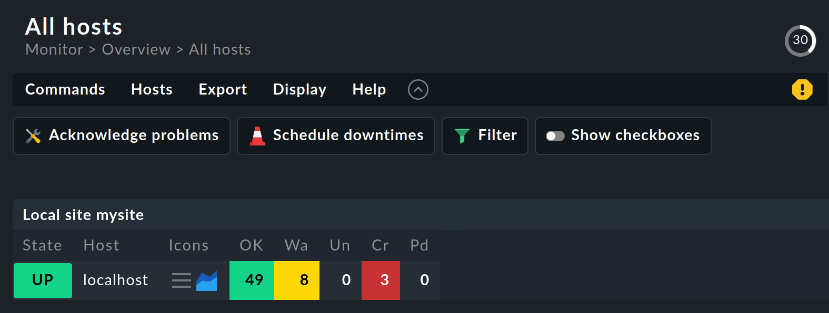Open the localhost hamburger action menu icon

point(181,280)
